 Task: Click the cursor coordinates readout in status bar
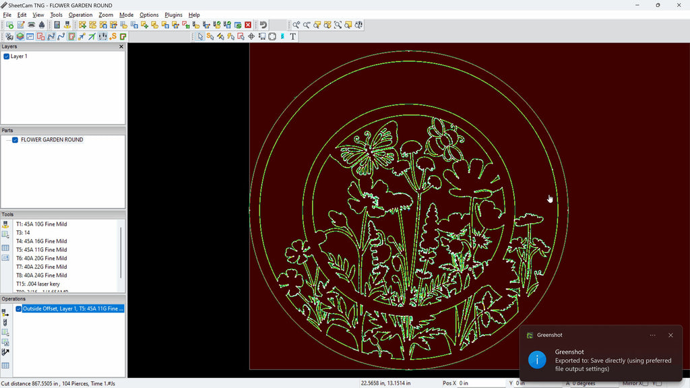[x=385, y=383]
